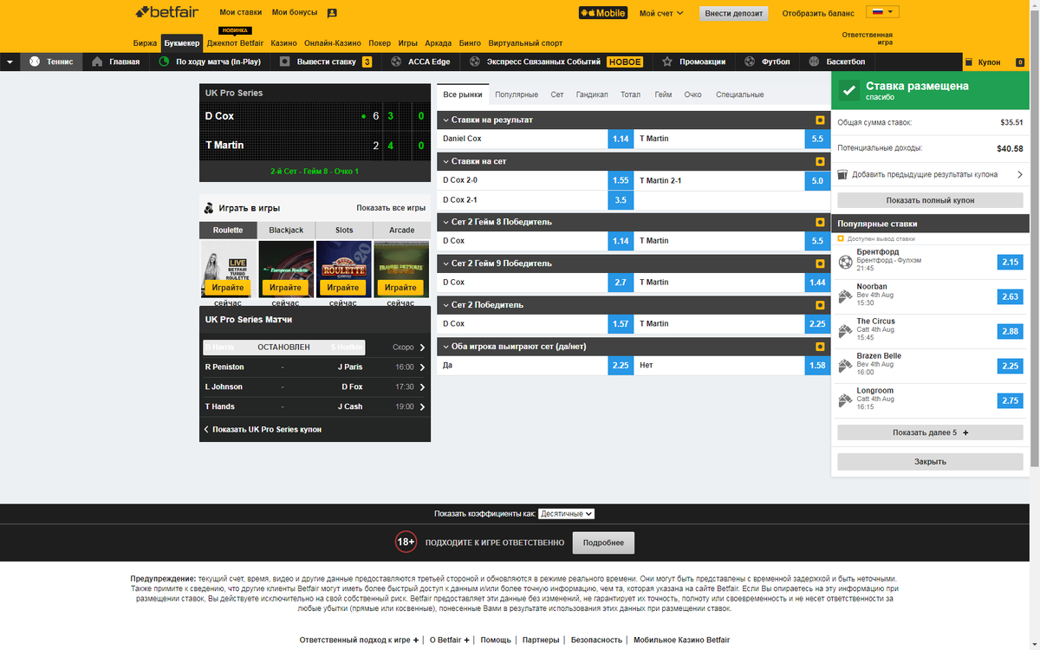Switch to Blackjack games tab
Screen dimensions: 1040x650
(286, 231)
